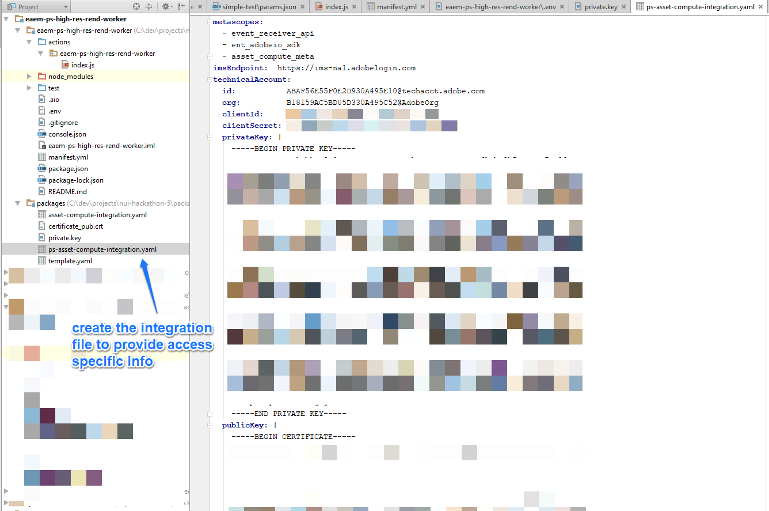
Task: Click the YAML icon beside template.yaml
Action: click(41, 260)
